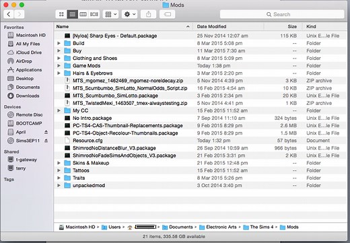
Task: Expand the Tattoos folder
Action: coord(59,170)
